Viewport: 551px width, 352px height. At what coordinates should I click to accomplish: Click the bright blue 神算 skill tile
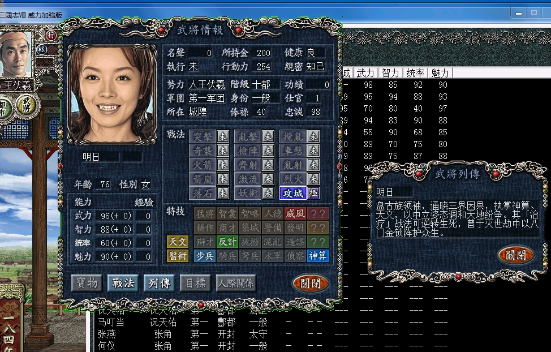pos(318,256)
